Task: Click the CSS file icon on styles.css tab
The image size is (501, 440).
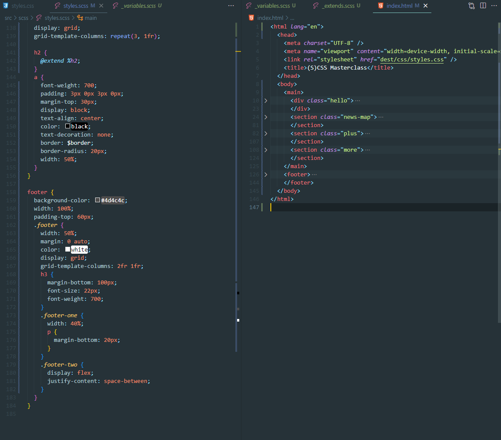Action: [6, 6]
